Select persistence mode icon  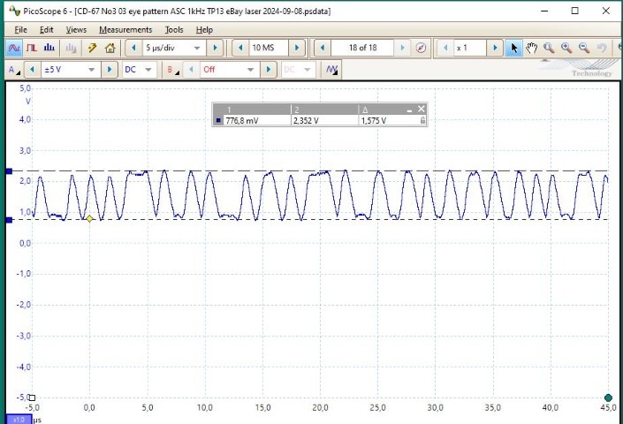pos(32,48)
